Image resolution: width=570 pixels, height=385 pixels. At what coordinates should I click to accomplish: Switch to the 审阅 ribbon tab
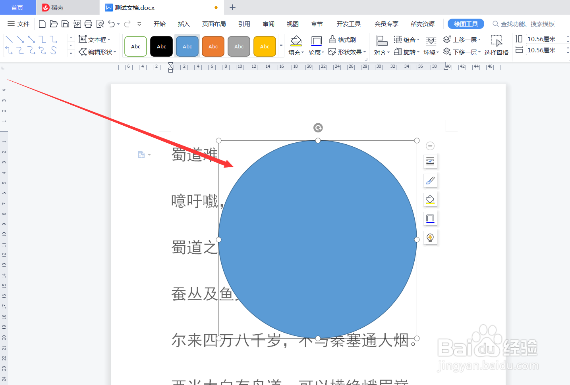(269, 24)
